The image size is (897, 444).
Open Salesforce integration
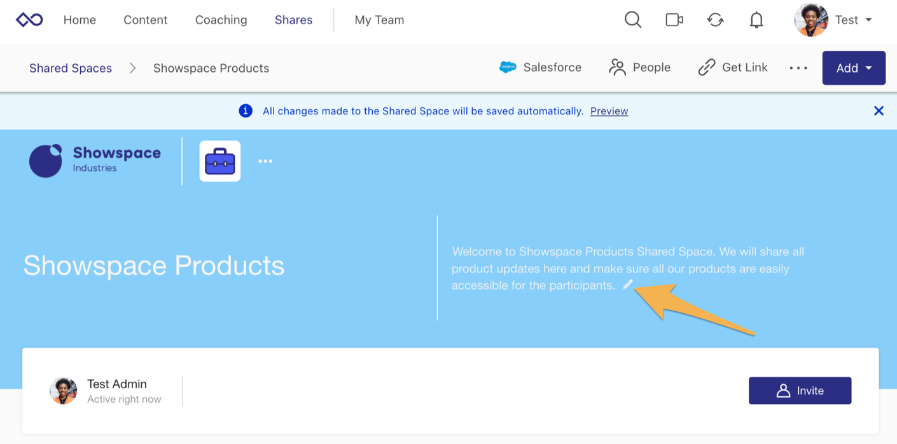pyautogui.click(x=540, y=67)
